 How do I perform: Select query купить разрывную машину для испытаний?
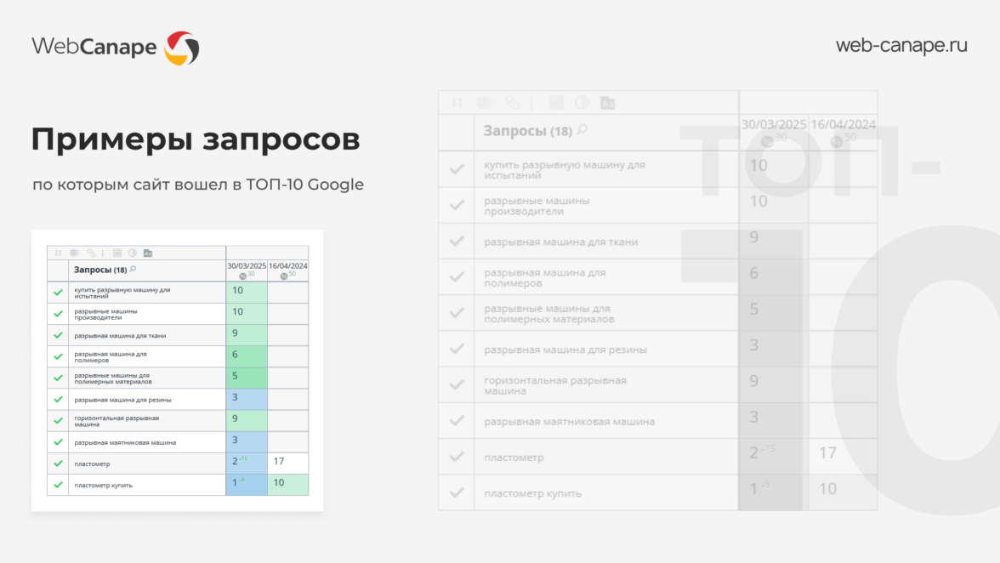coord(122,293)
